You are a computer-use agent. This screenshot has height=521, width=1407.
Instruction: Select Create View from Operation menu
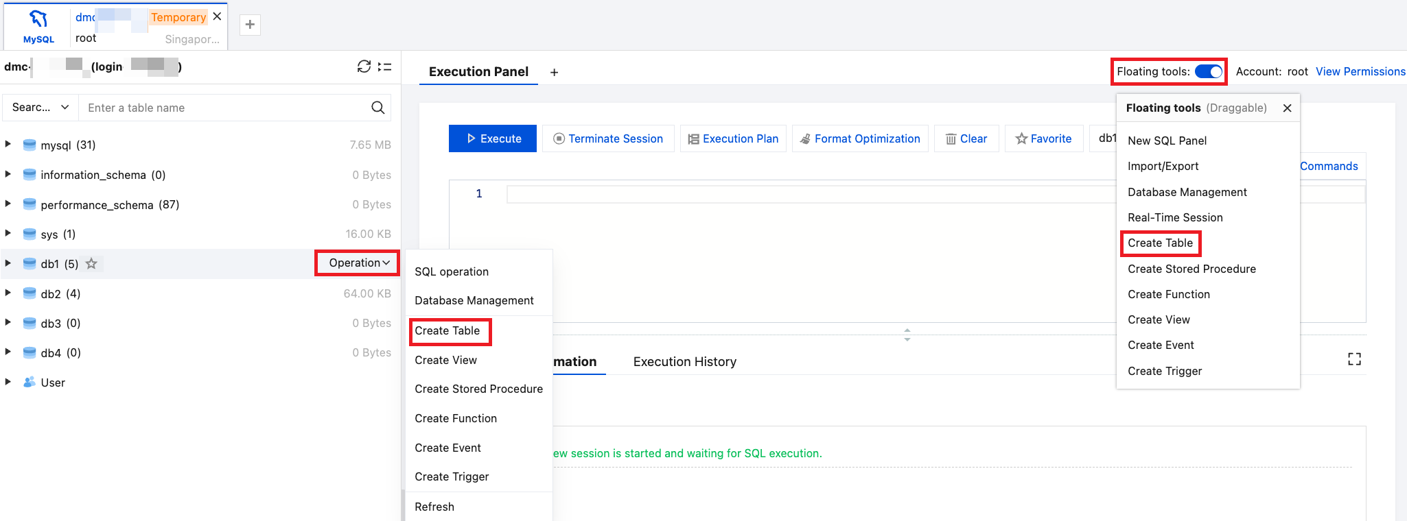click(445, 360)
